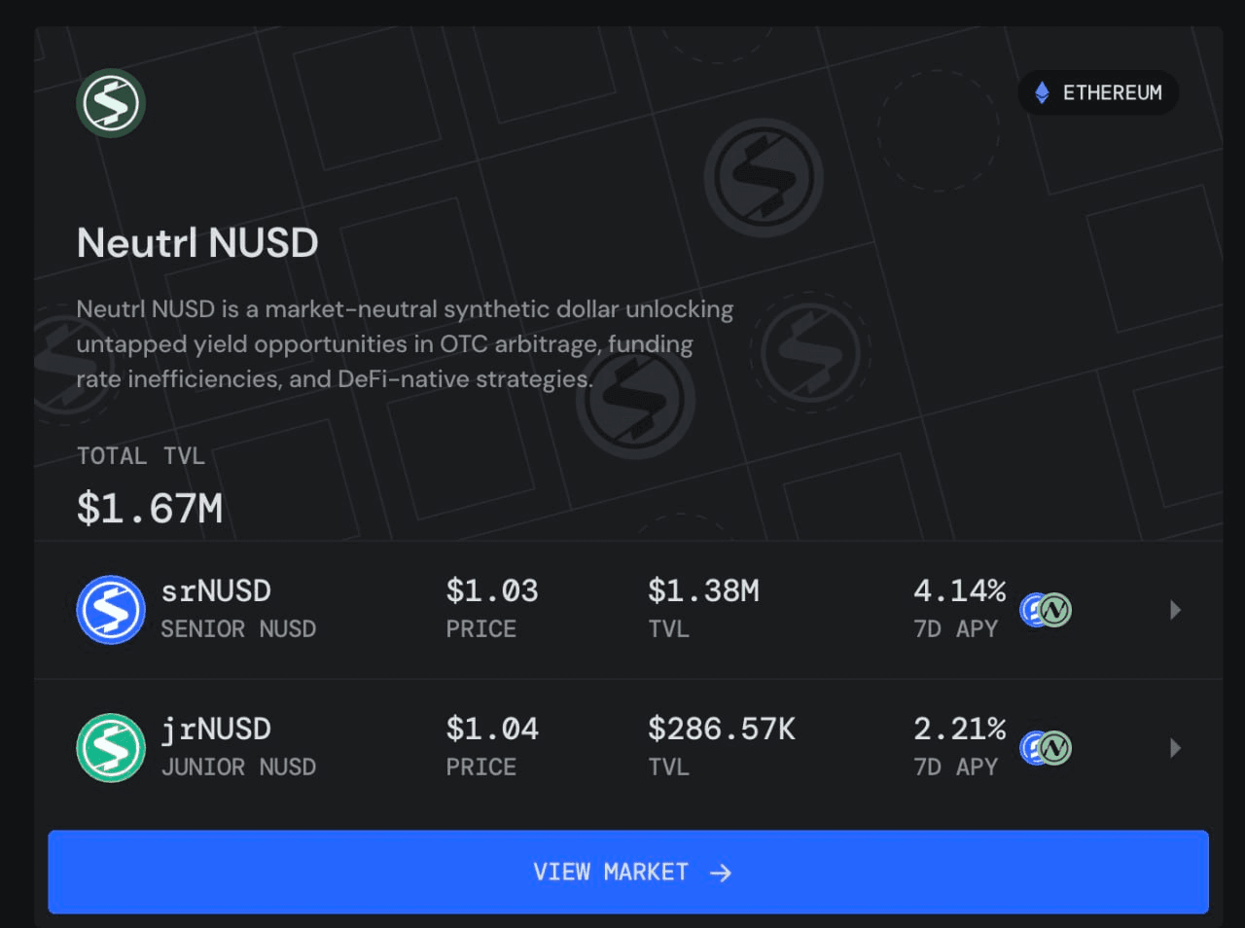
Task: Click the jrNUSD TVL $286.57K
Action: (x=722, y=729)
